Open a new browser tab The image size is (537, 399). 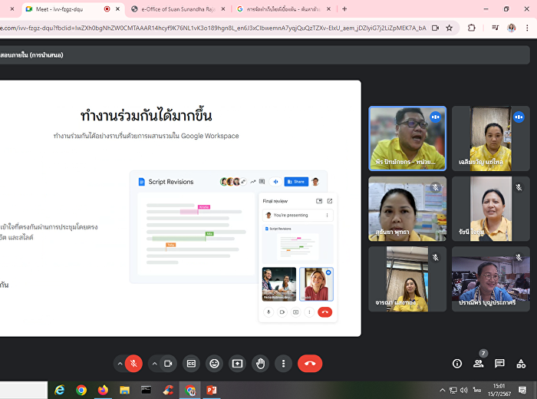tap(344, 9)
